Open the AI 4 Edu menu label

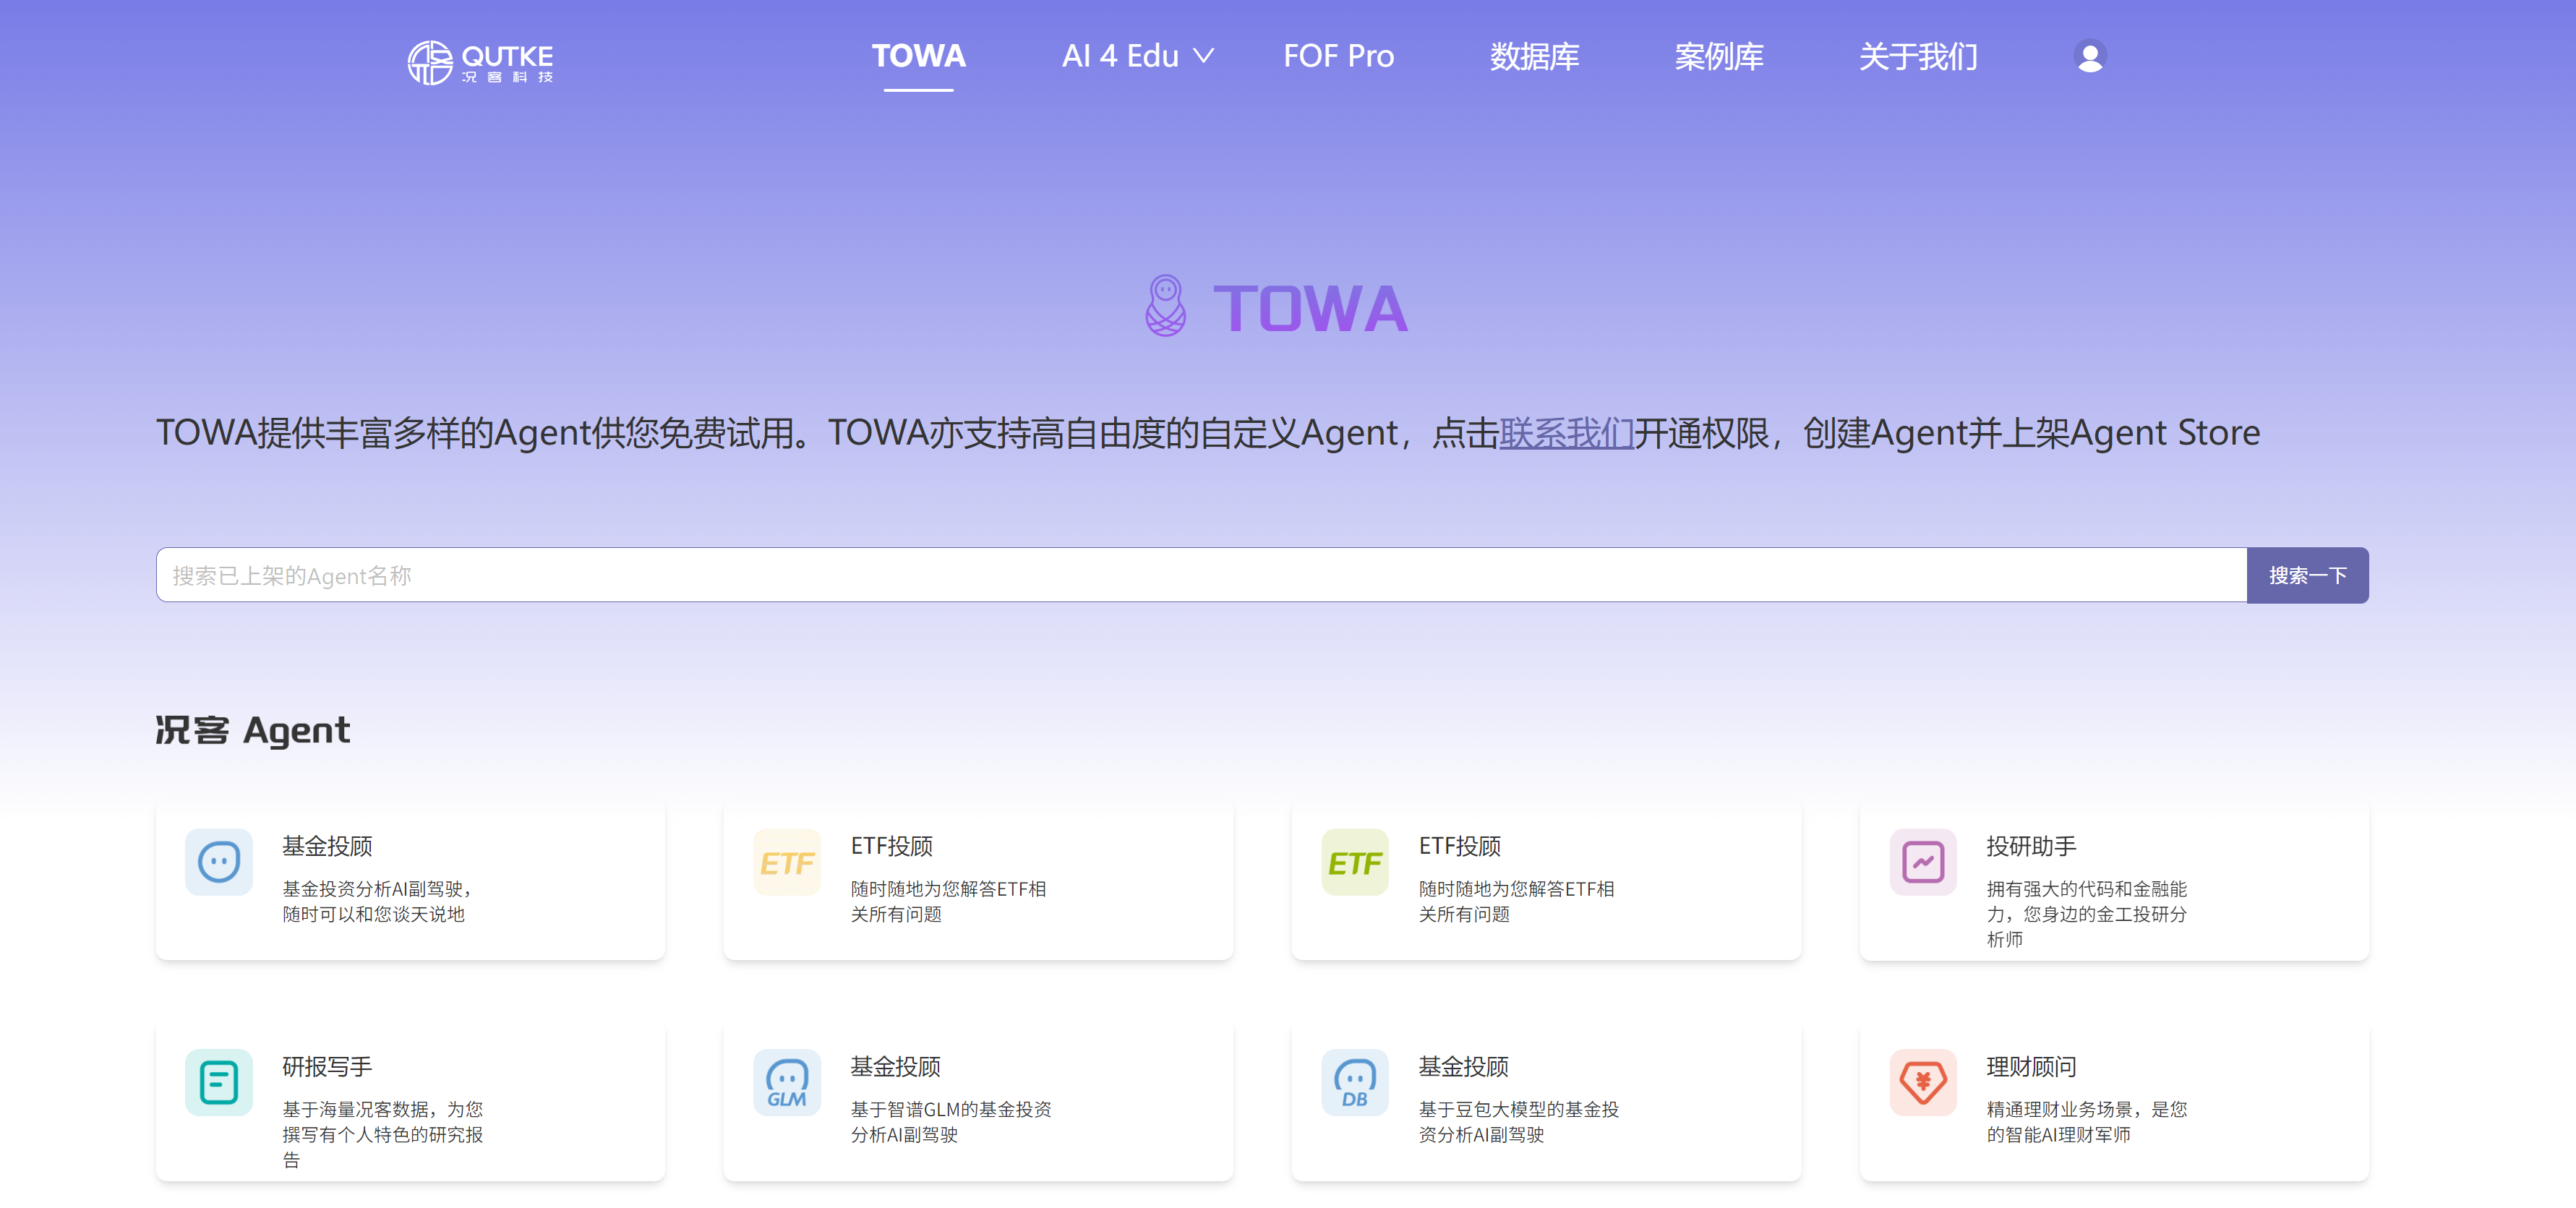point(1120,56)
